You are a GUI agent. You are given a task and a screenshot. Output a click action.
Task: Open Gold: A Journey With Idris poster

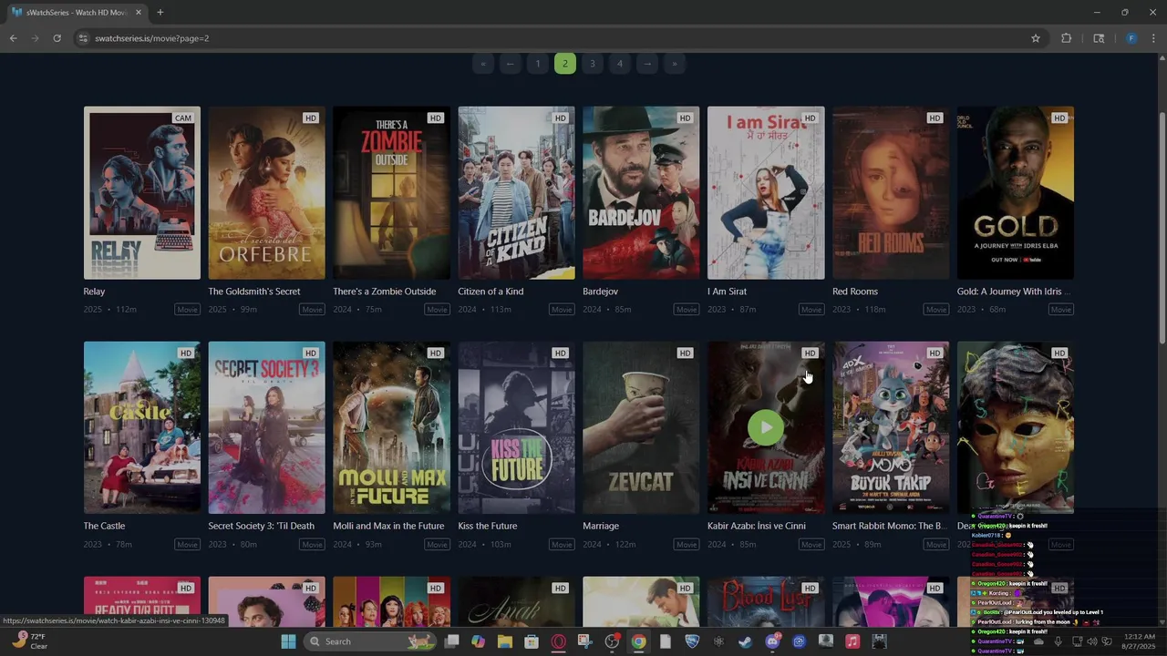point(1016,193)
